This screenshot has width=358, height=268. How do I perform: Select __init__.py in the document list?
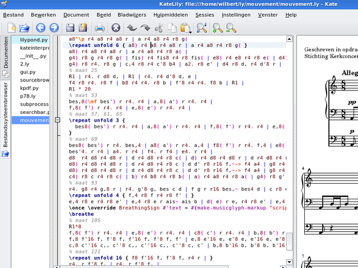coord(30,56)
